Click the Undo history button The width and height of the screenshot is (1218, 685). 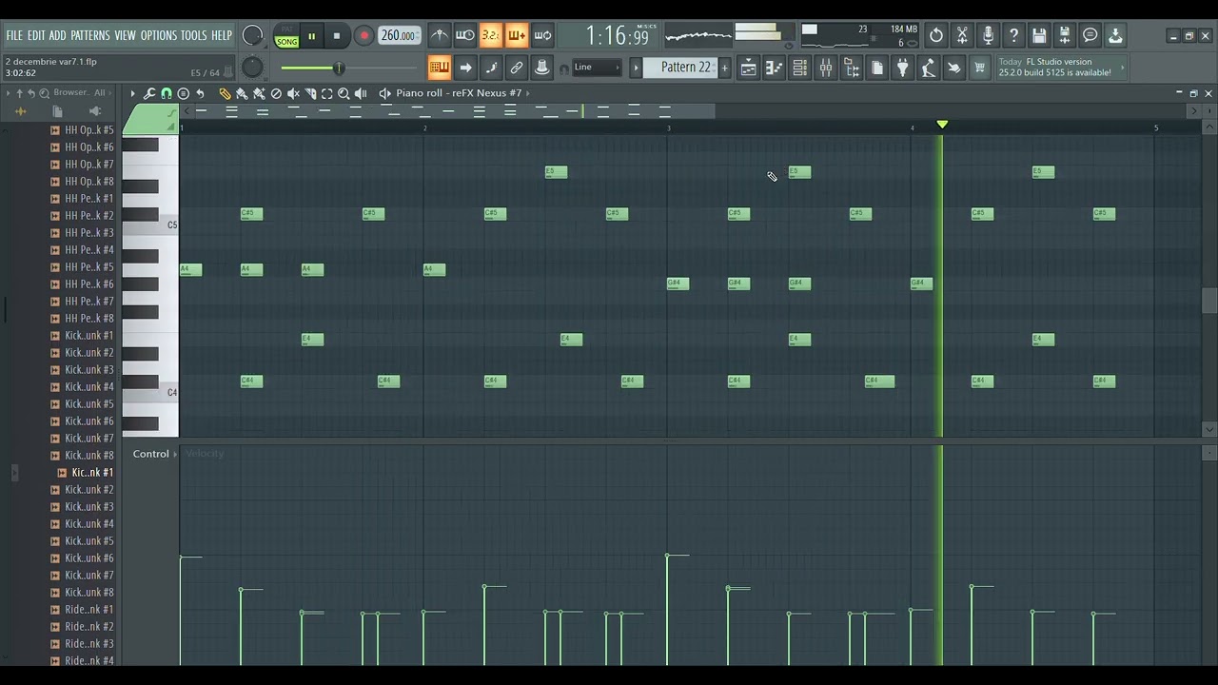click(x=936, y=36)
